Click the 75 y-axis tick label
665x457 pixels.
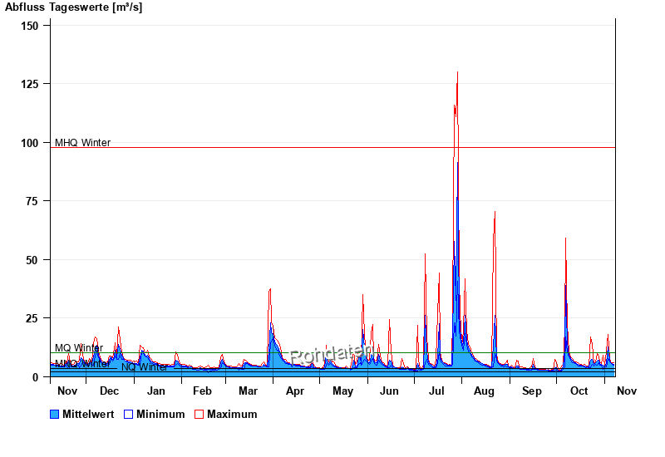(33, 201)
